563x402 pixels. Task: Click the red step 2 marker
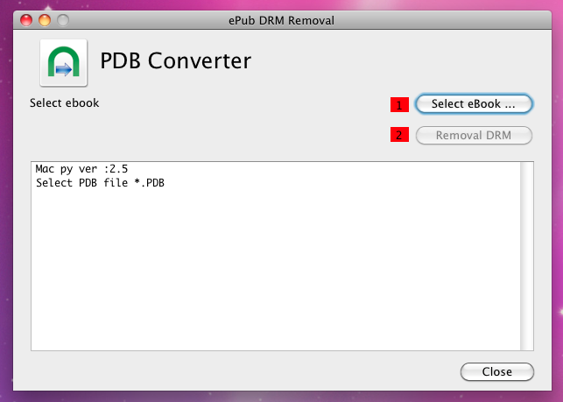(400, 135)
